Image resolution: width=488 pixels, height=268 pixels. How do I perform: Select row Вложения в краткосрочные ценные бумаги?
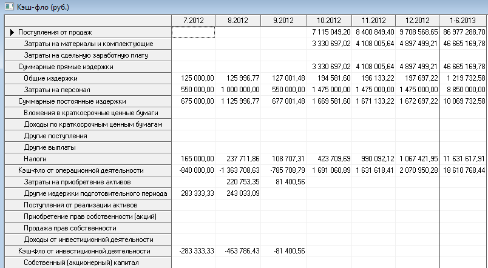[88, 113]
